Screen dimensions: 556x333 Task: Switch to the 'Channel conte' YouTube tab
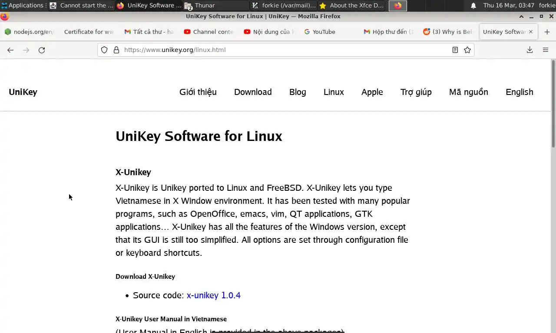coord(208,32)
